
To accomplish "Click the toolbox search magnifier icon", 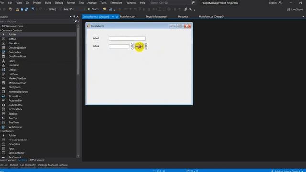I will click(x=76, y=21).
